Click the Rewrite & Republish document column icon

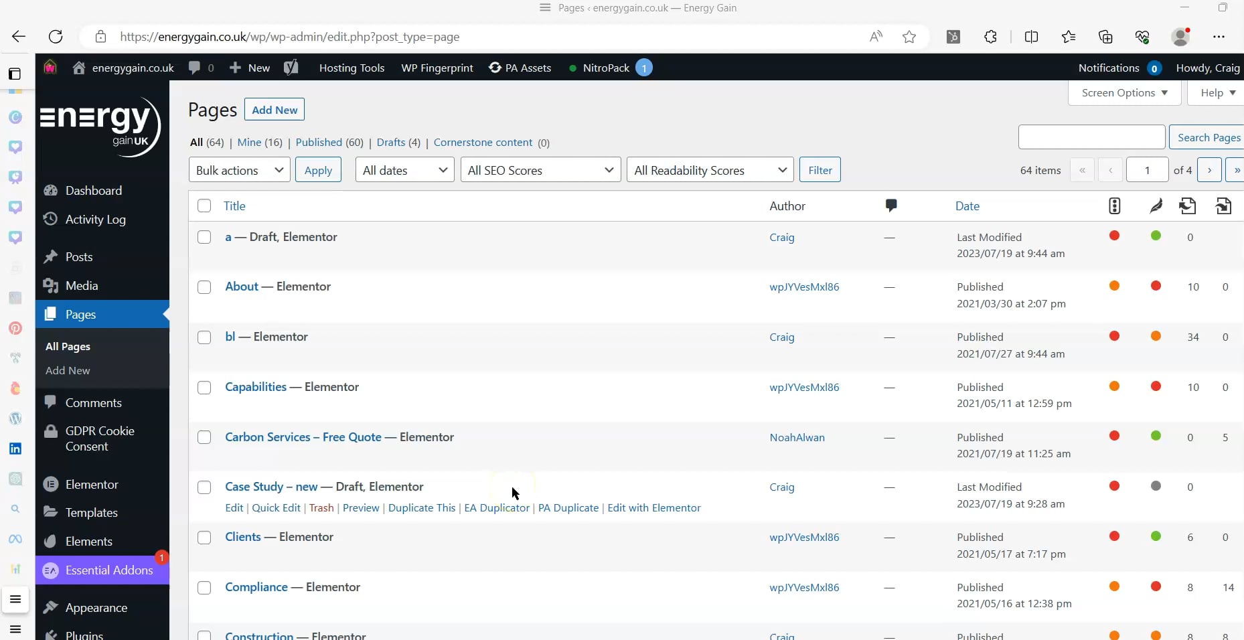[1224, 206]
